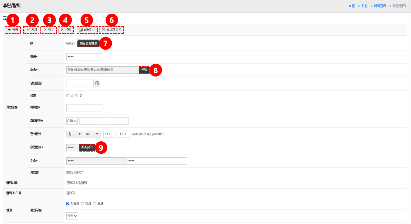
Task: Click the 이메일 input field
Action: [84, 108]
